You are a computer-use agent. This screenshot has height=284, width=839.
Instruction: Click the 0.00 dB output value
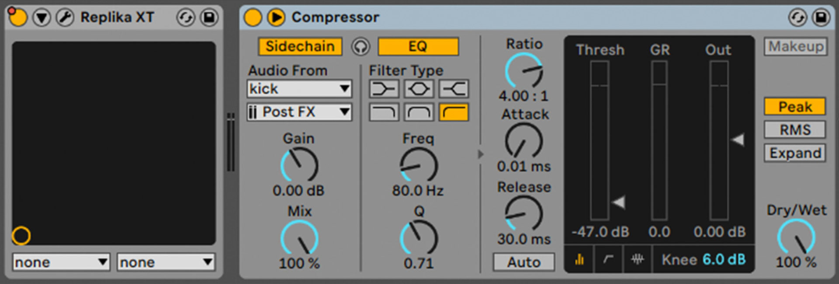720,232
